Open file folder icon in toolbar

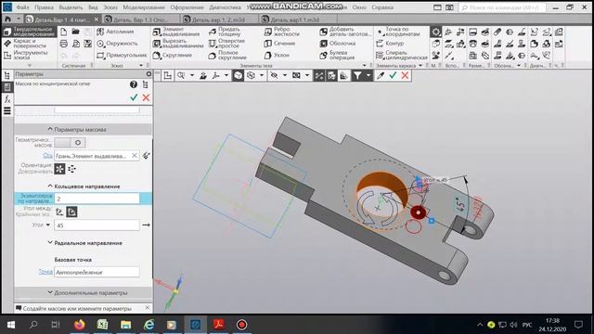(x=76, y=32)
